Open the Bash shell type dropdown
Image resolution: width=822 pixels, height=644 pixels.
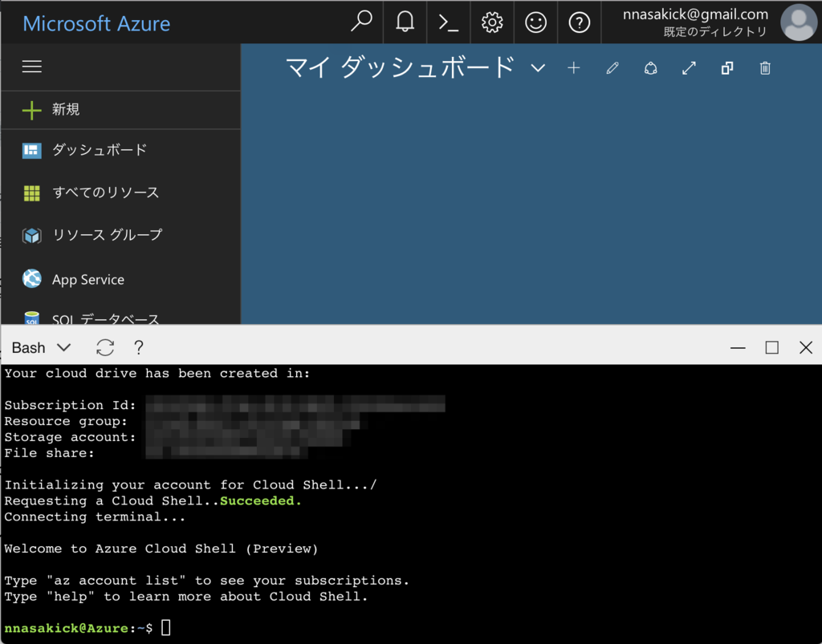42,347
